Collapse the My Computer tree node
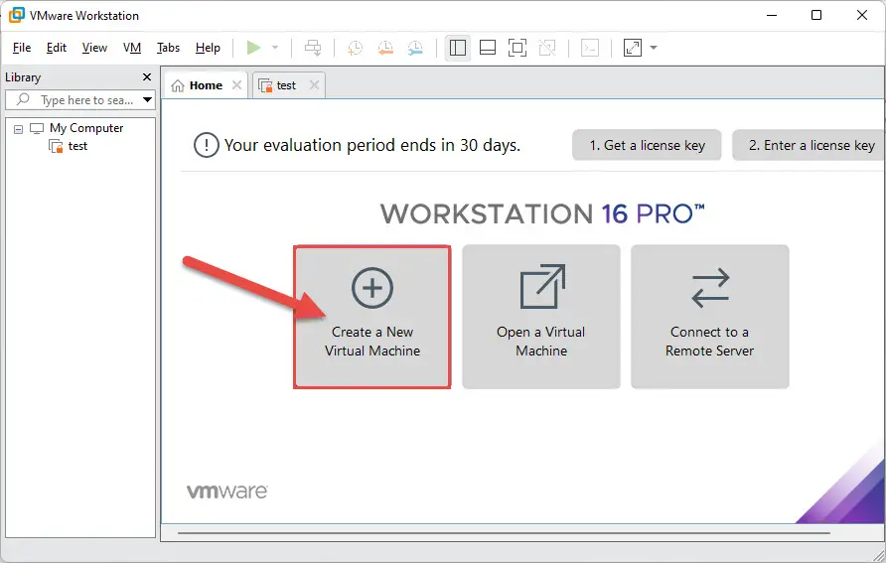Screen dimensions: 886x563 tap(18, 129)
